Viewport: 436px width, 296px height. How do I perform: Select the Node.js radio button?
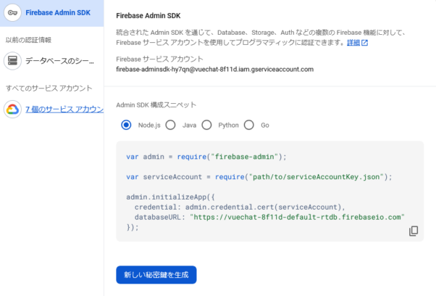tap(126, 125)
